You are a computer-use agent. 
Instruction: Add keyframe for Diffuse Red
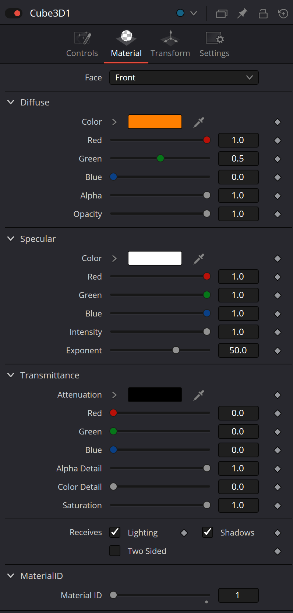pos(278,141)
